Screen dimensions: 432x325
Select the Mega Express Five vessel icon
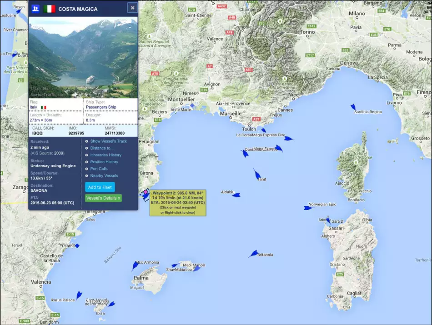click(x=289, y=138)
